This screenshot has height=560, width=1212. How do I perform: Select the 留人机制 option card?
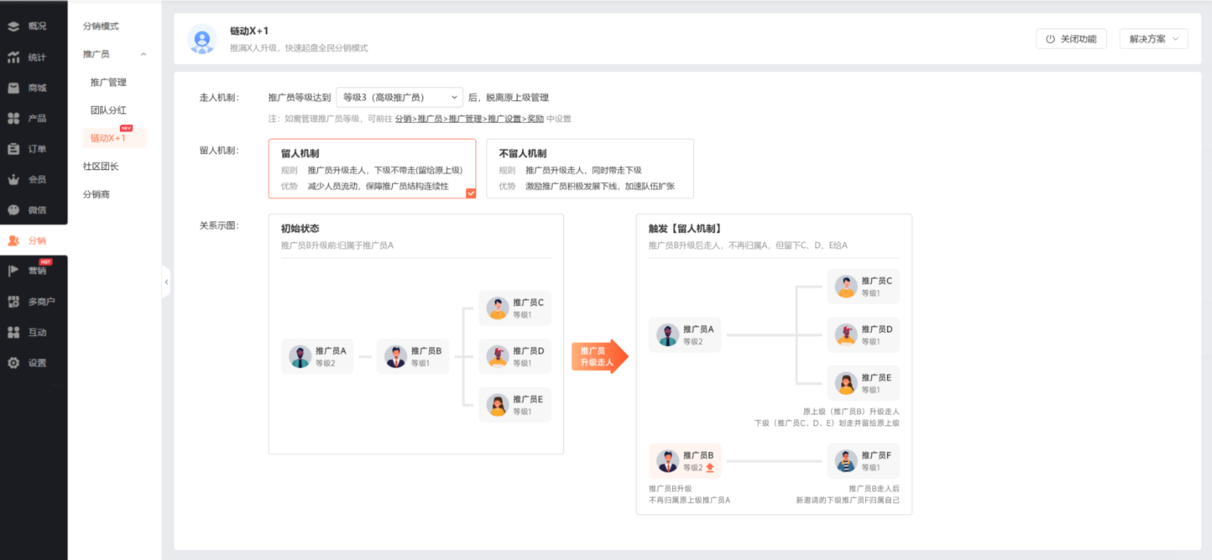(x=372, y=169)
